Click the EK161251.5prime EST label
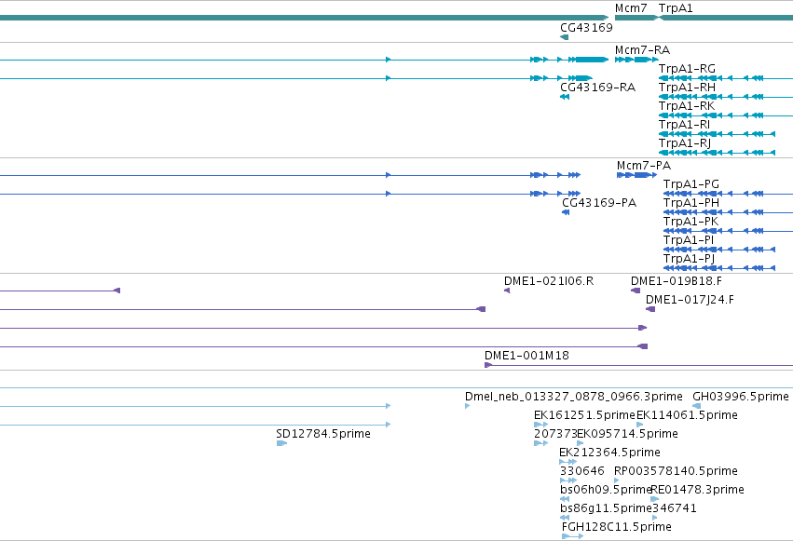Screen dimensions: 793x541 pyautogui.click(x=584, y=415)
